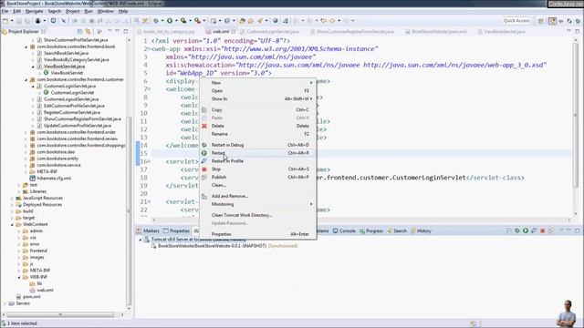The width and height of the screenshot is (584, 328).
Task: Open the Properties view tab
Action: click(176, 231)
